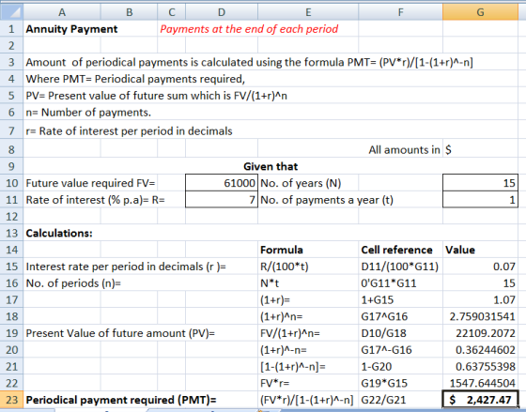Viewport: 526px width, 412px height.
Task: Click 'r= Rate of interest per period' cell
Action: (x=130, y=130)
